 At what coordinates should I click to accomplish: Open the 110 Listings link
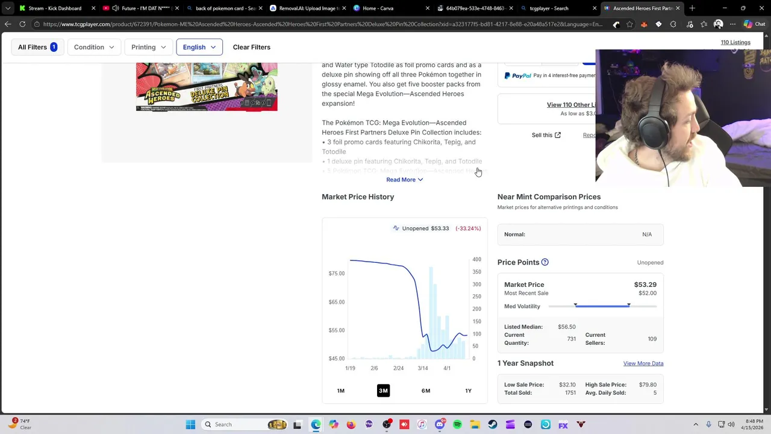tap(735, 42)
